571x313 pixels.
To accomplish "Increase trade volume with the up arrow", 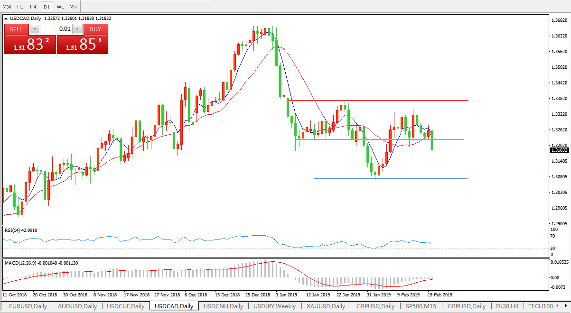I will [77, 29].
